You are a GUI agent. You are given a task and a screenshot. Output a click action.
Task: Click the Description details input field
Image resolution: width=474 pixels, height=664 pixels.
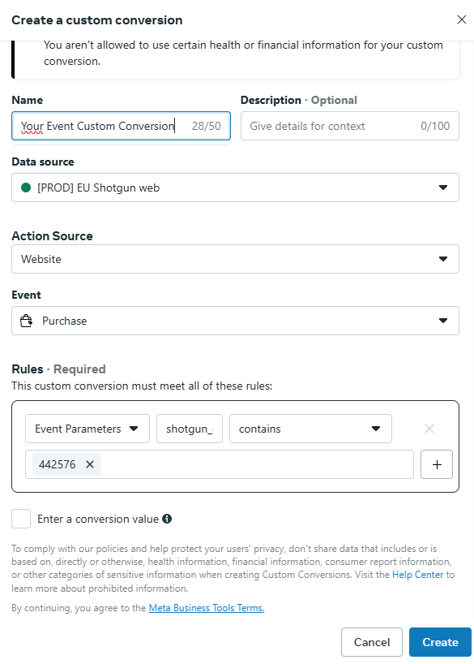pos(350,126)
